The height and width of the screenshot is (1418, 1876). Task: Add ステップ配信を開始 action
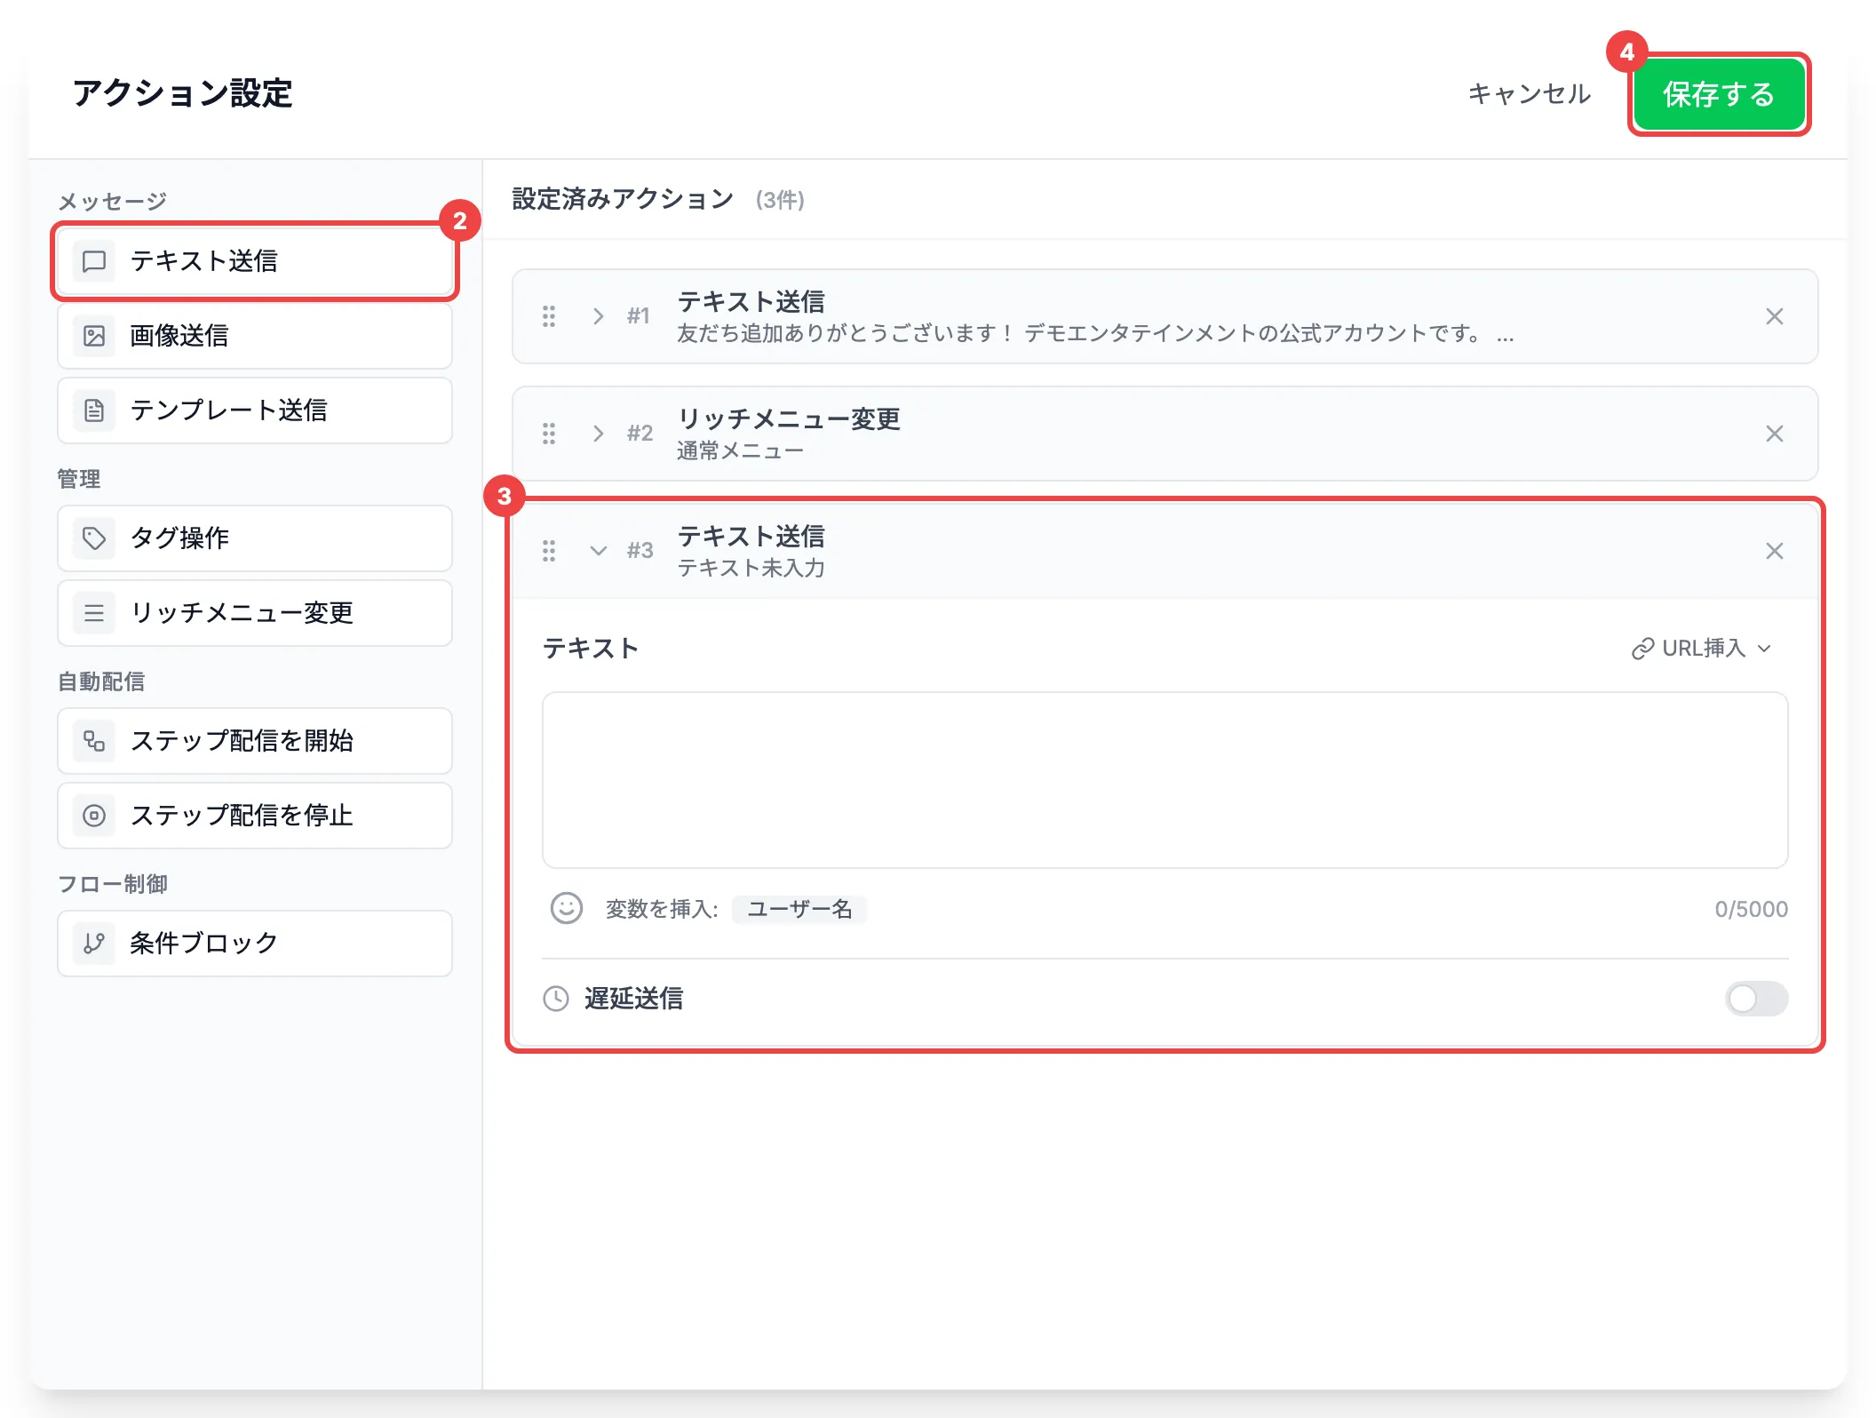coord(255,741)
